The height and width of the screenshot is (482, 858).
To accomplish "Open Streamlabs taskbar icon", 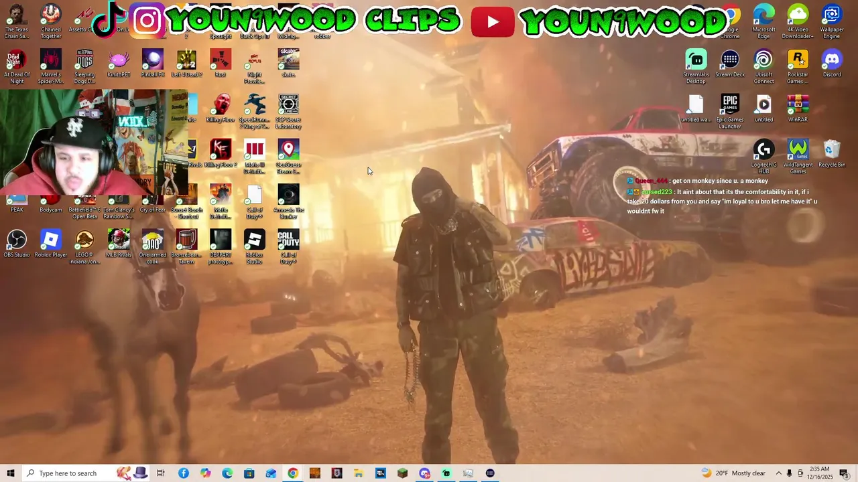I will (446, 473).
